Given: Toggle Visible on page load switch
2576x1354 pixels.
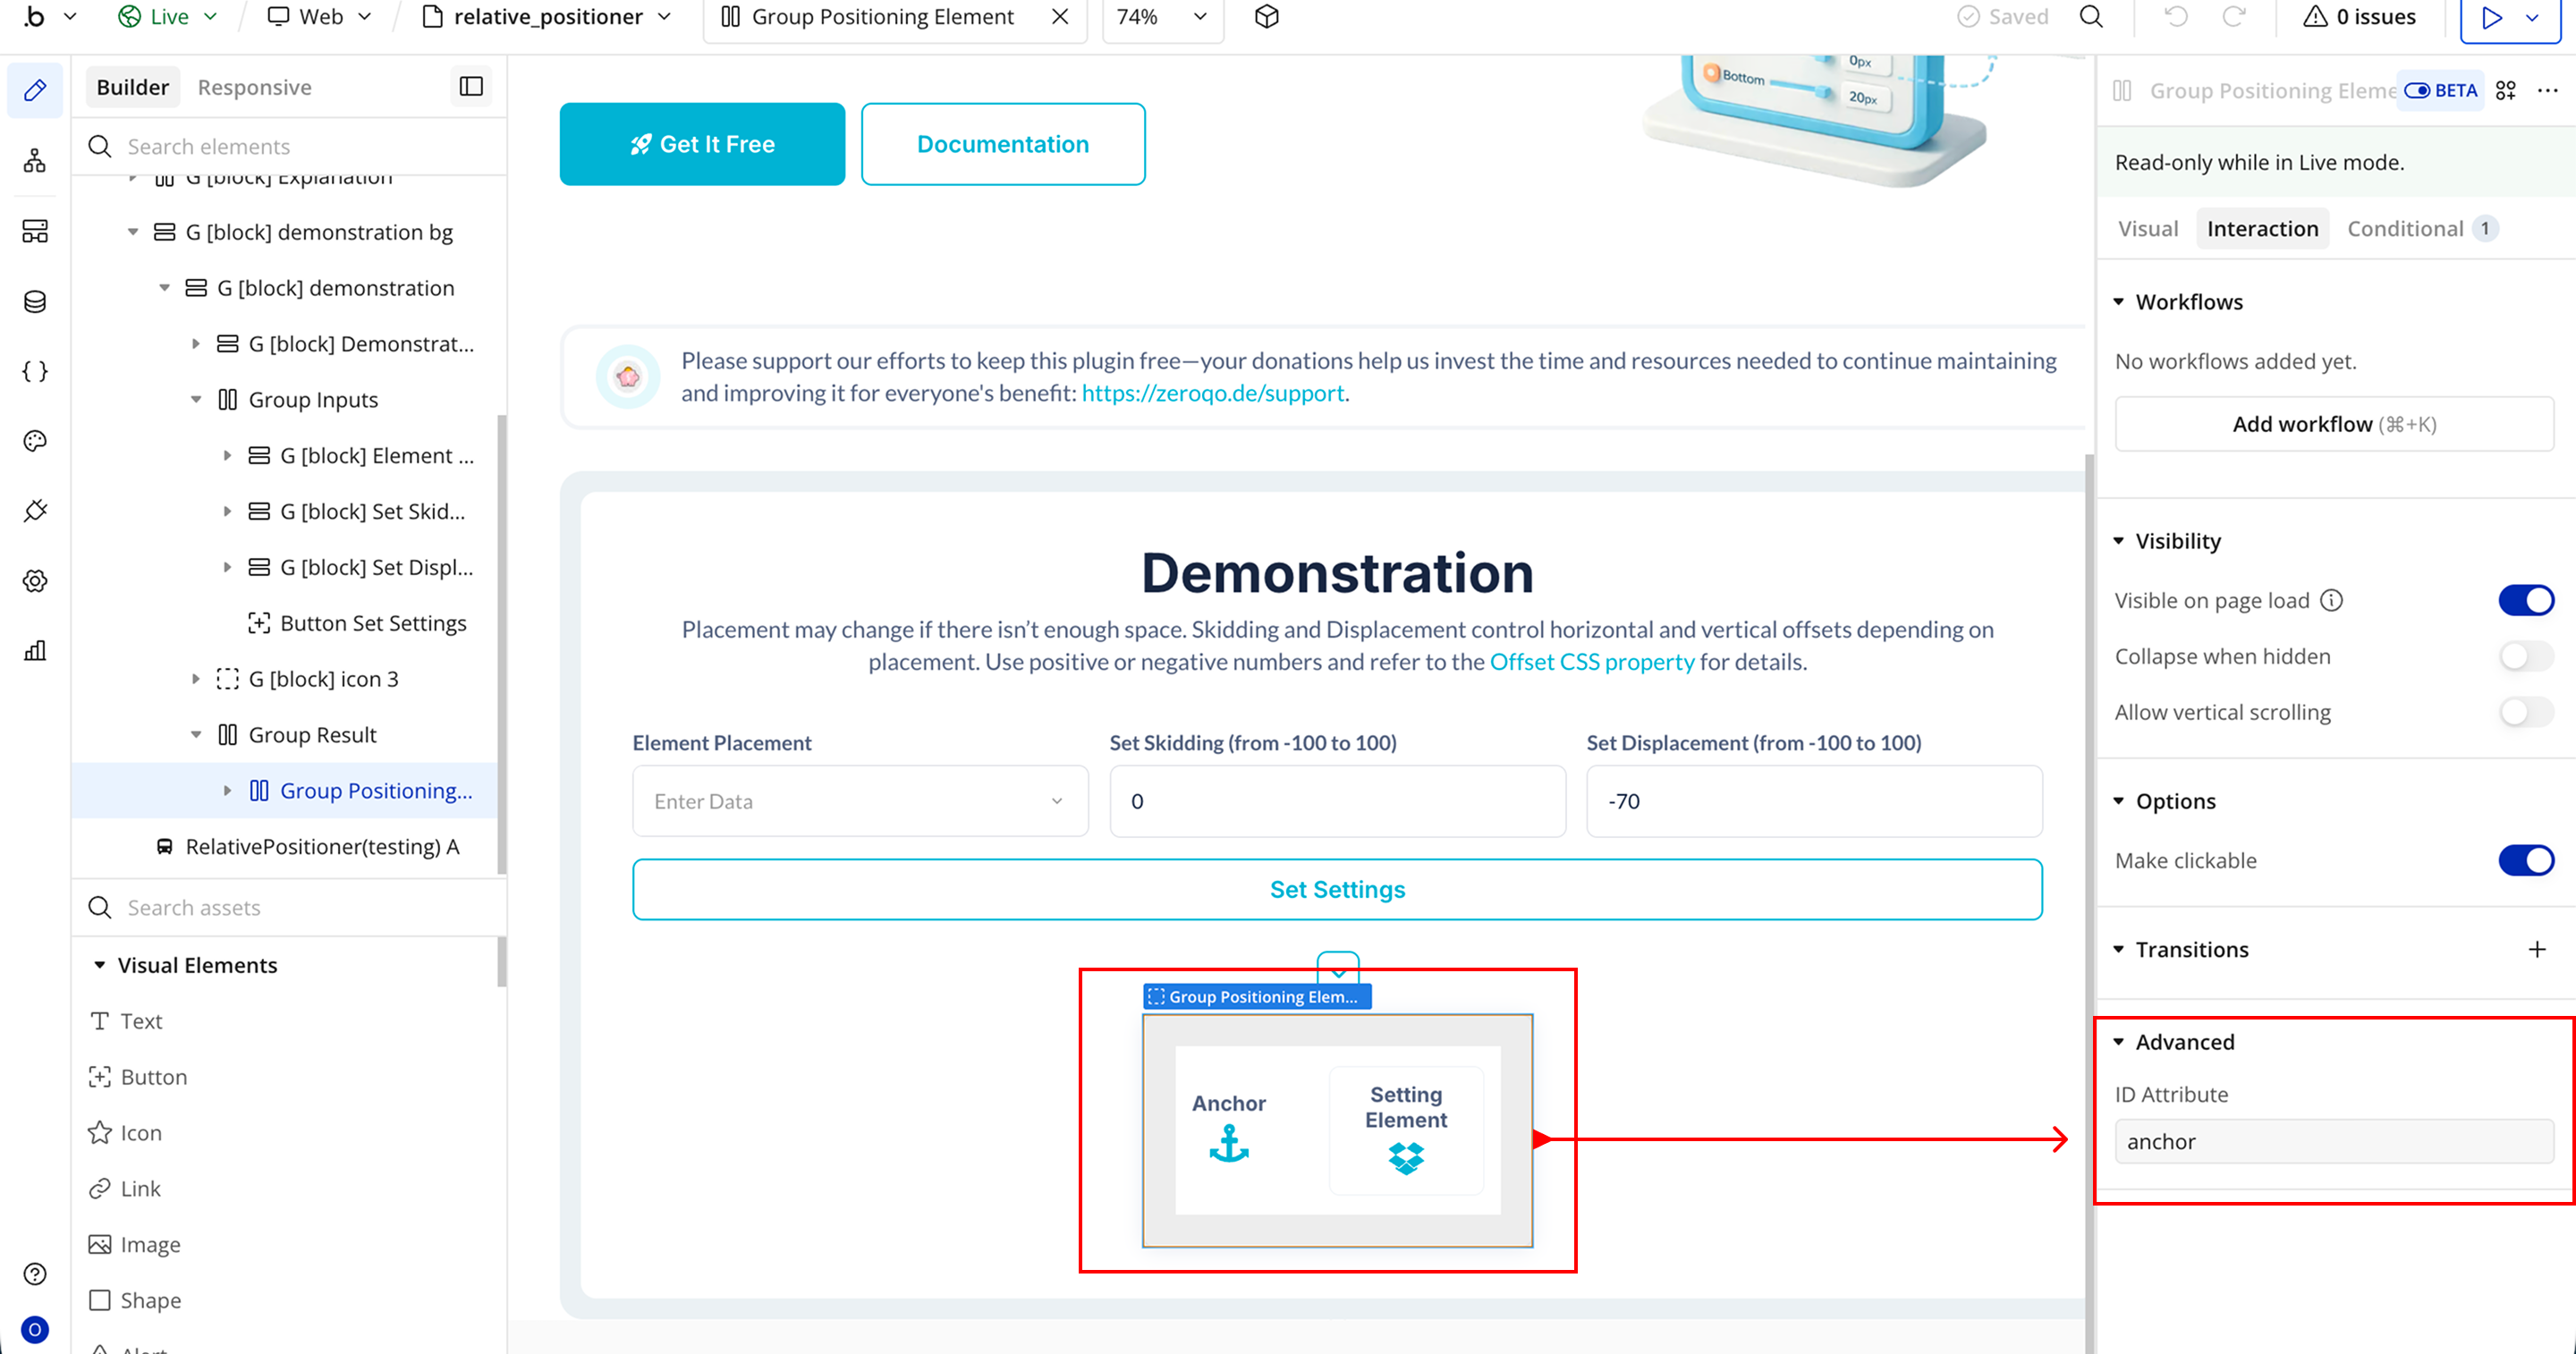Looking at the screenshot, I should [2525, 600].
